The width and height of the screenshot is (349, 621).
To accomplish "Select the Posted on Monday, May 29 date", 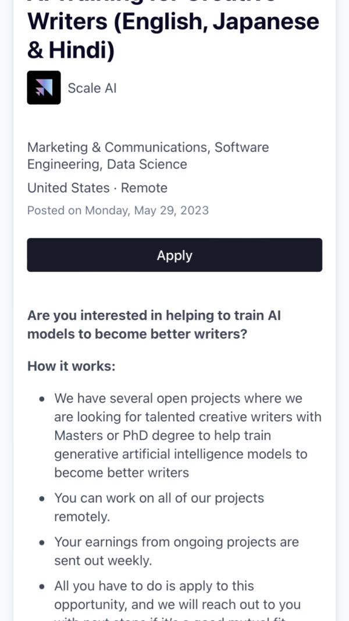I will coord(117,210).
